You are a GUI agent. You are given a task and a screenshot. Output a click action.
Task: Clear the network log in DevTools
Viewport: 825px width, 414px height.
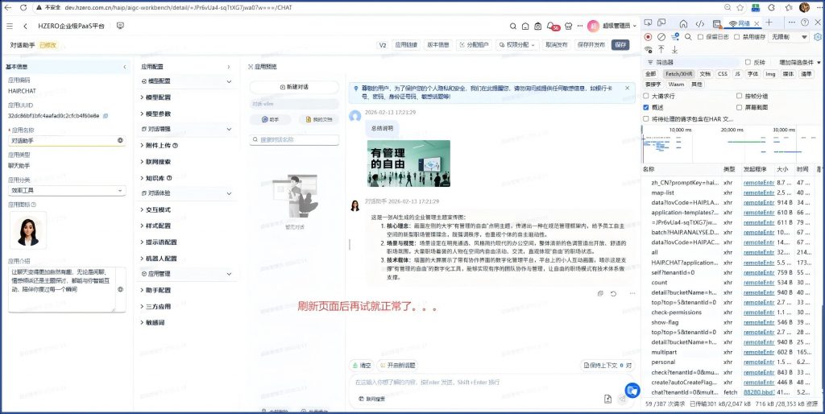(x=661, y=37)
